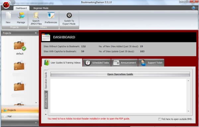The width and height of the screenshot is (199, 127).
Task: Click the down arrow below Ultimate Guide tab
Action: tap(46, 114)
